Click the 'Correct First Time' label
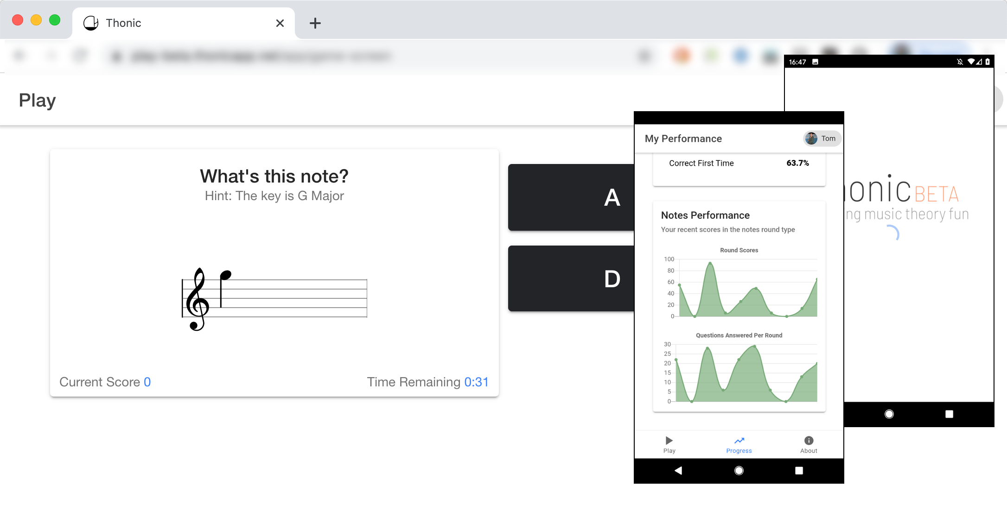Viewport: 1007px width, 530px height. click(701, 163)
